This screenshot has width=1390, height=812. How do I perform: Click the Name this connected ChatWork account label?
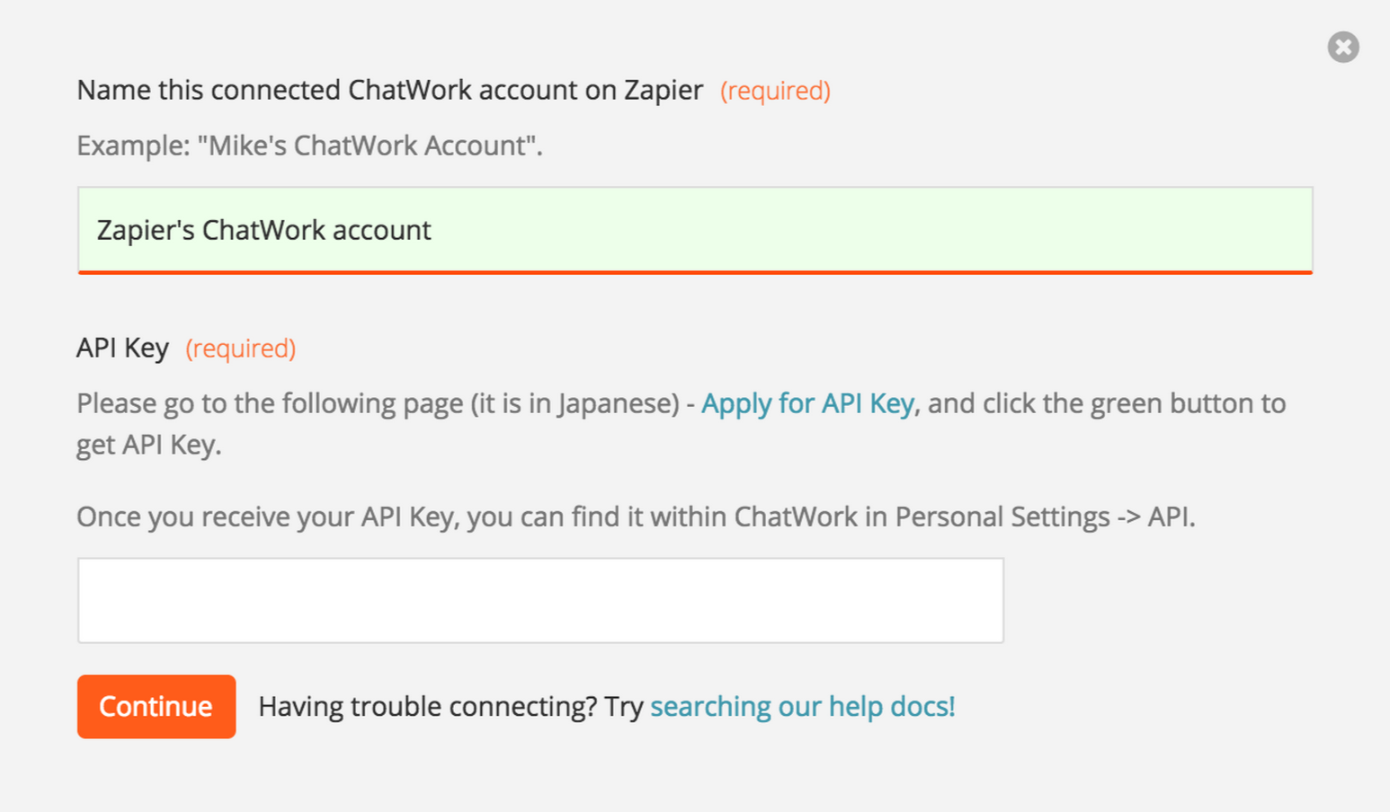click(389, 90)
